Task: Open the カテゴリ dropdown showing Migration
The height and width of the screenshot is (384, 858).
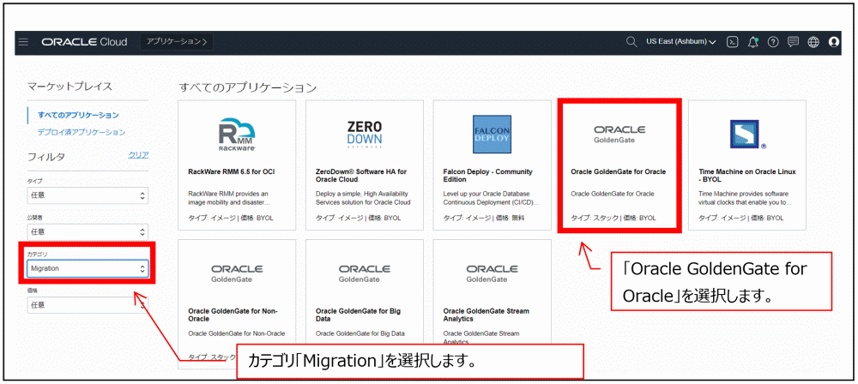Action: click(88, 268)
